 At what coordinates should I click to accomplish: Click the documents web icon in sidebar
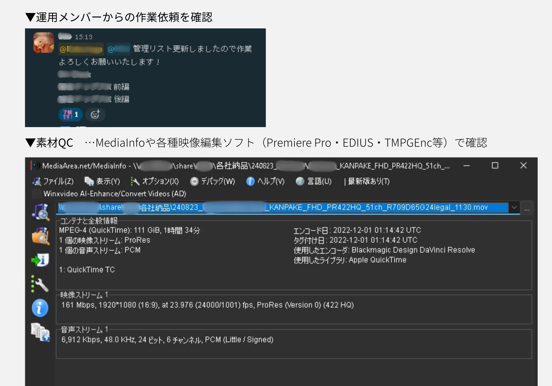click(41, 332)
